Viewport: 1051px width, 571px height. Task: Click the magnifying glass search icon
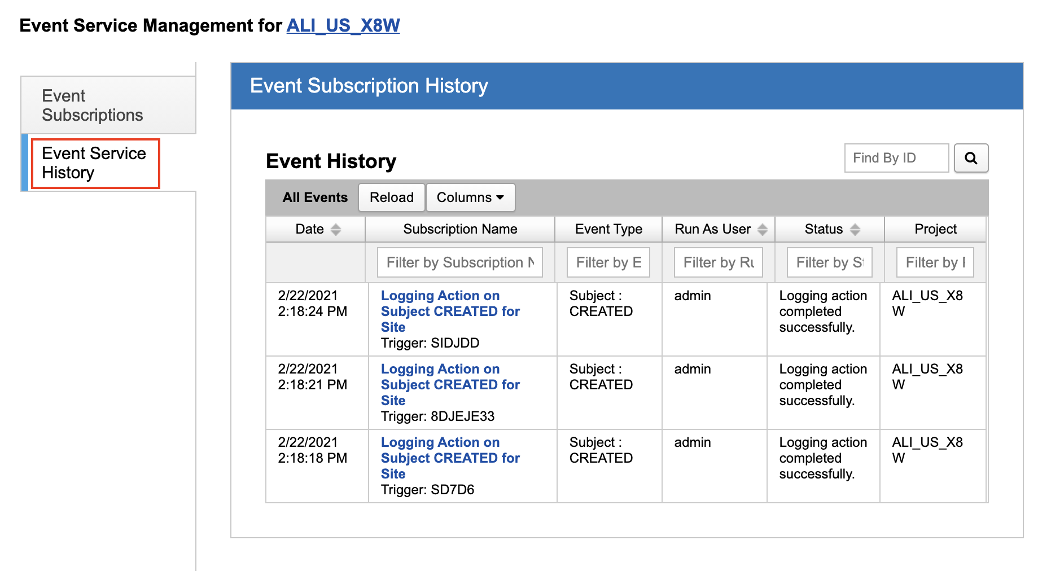pyautogui.click(x=970, y=158)
